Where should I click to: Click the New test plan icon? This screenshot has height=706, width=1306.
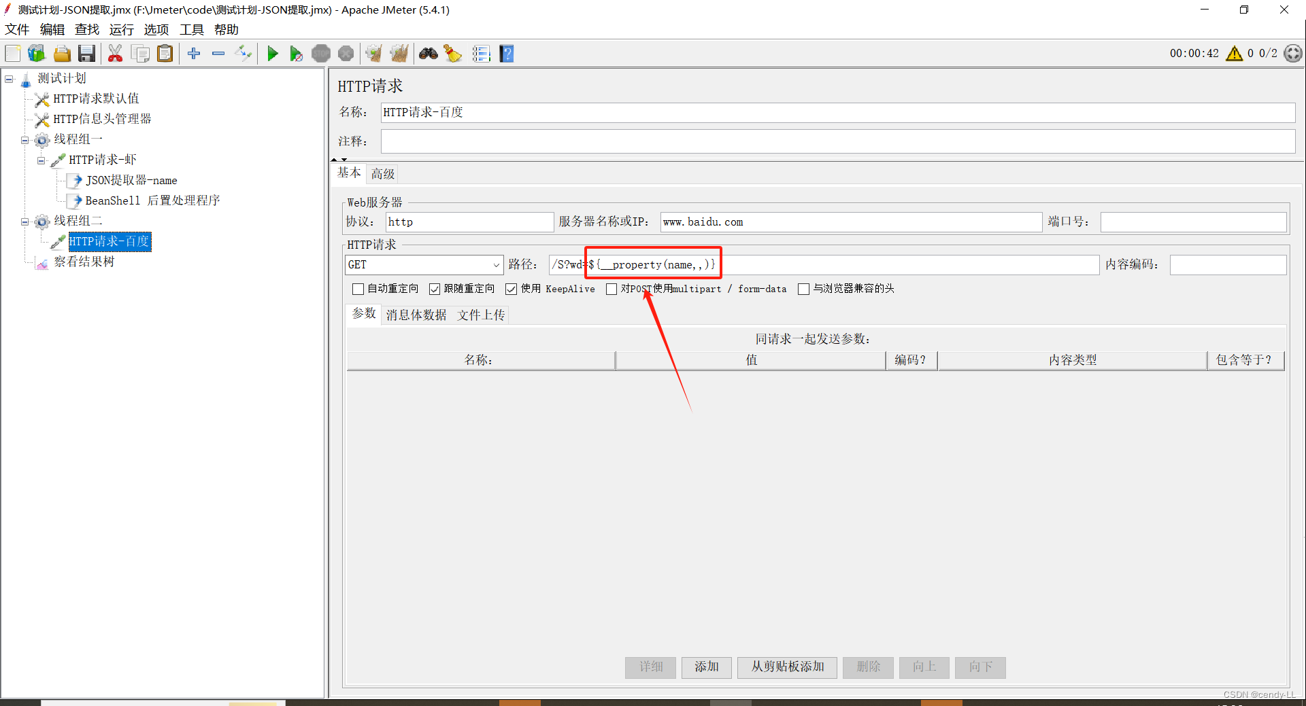pyautogui.click(x=13, y=54)
